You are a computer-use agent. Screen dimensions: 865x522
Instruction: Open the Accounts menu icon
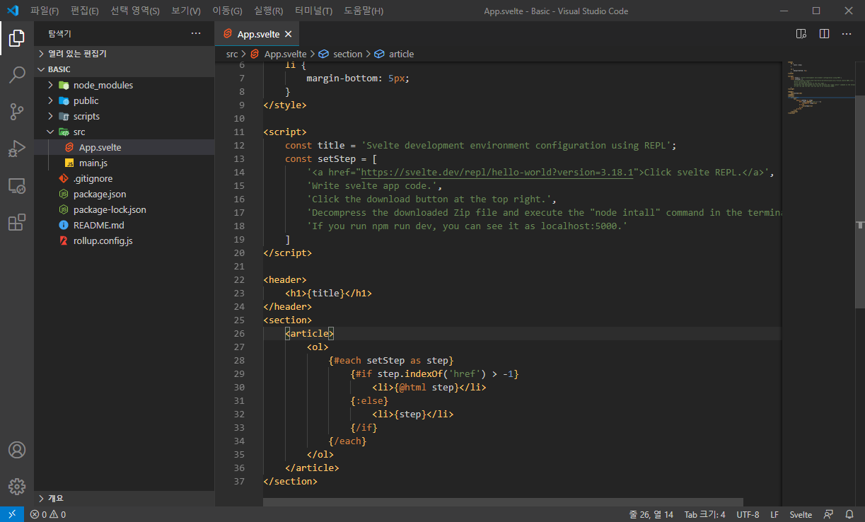[17, 450]
